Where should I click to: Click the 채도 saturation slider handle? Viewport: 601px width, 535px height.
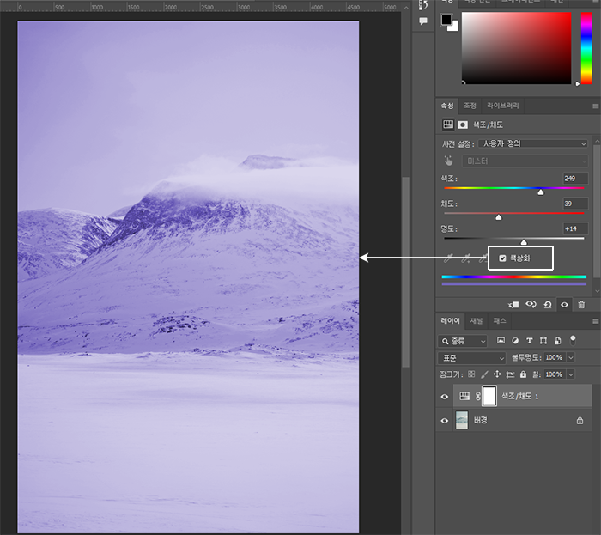(x=498, y=217)
